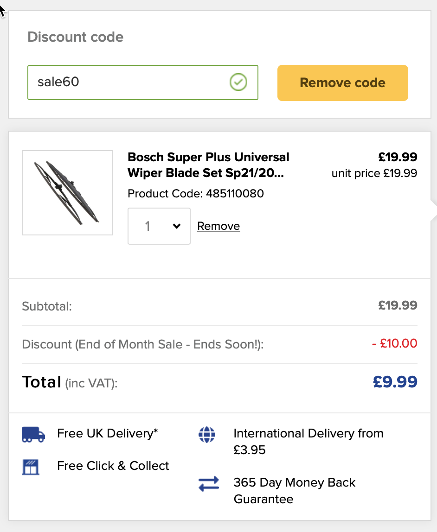Open Bosch Super Plus Universal Wiper title
Screen dimensions: 437x532
[x=208, y=165]
